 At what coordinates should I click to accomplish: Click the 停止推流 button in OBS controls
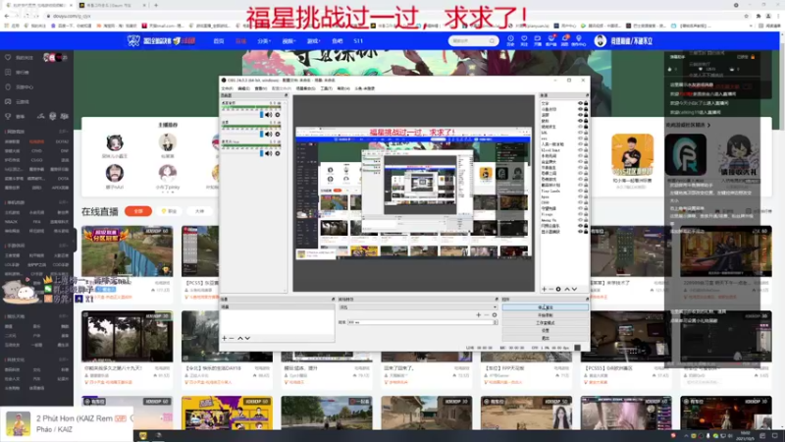tap(546, 307)
